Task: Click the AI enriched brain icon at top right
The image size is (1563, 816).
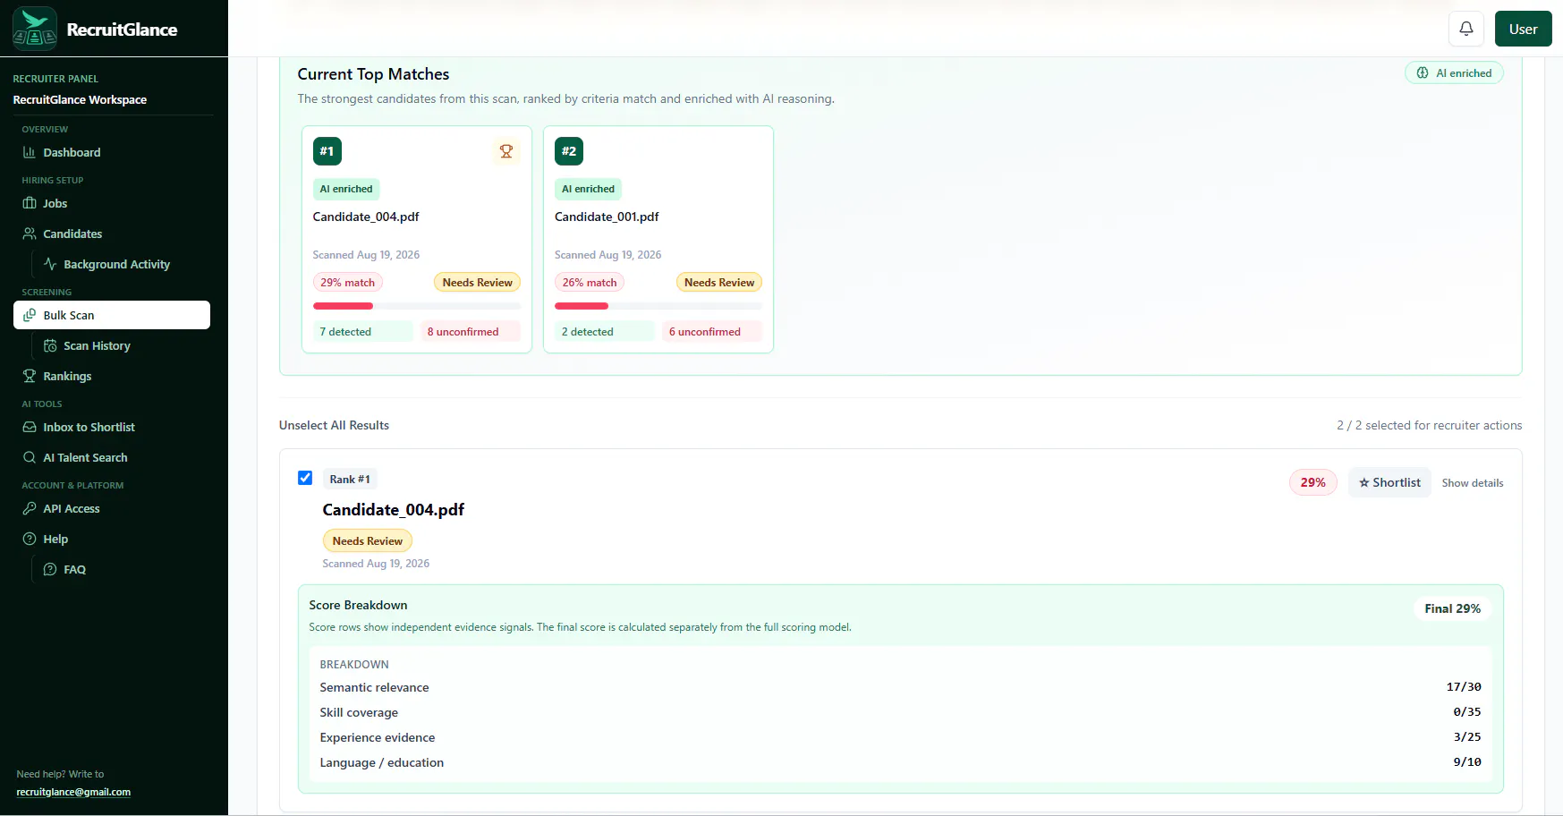Action: 1423,73
